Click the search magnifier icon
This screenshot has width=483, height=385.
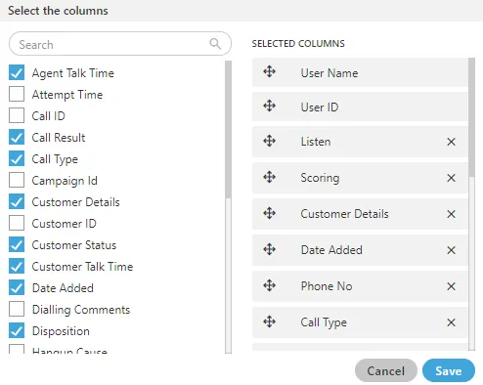[x=215, y=43]
